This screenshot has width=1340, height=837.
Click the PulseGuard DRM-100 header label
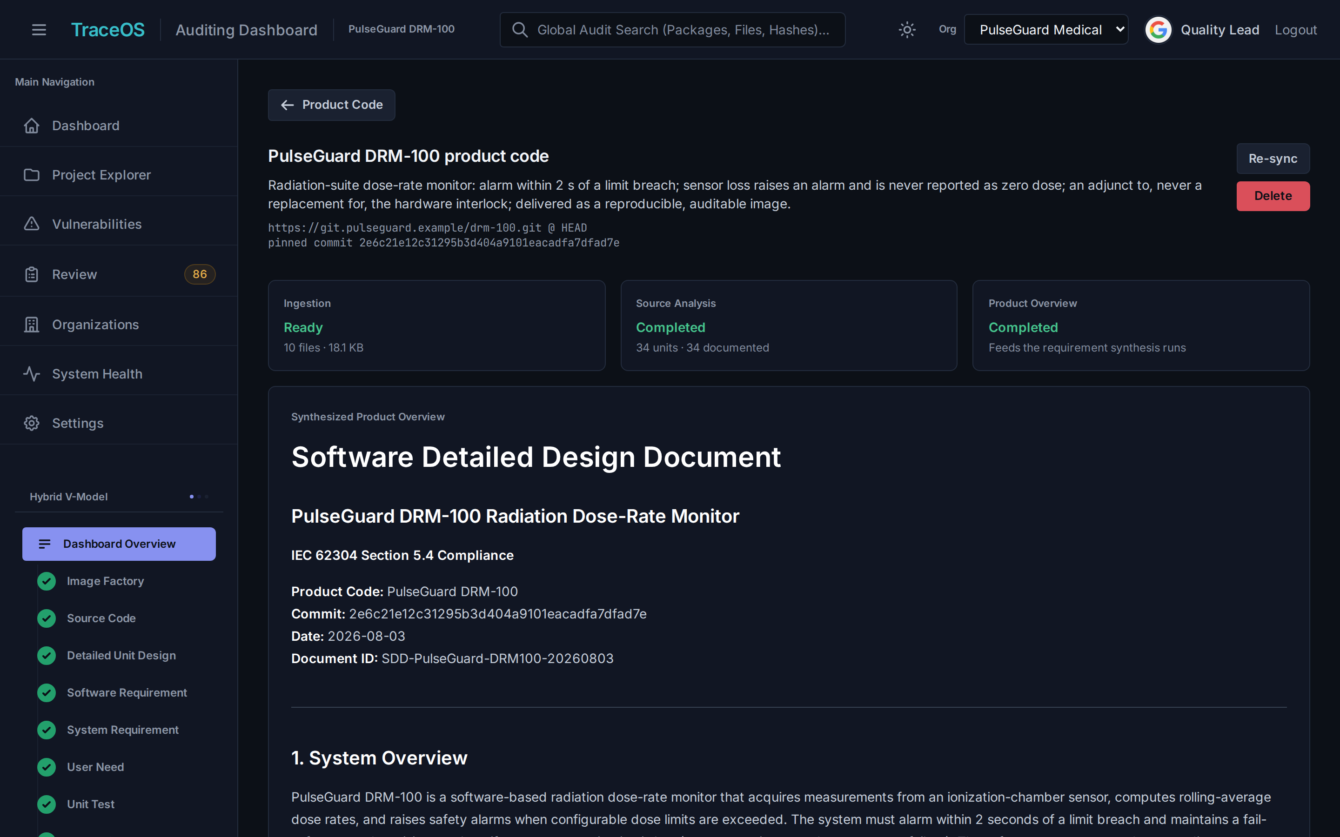tap(402, 29)
